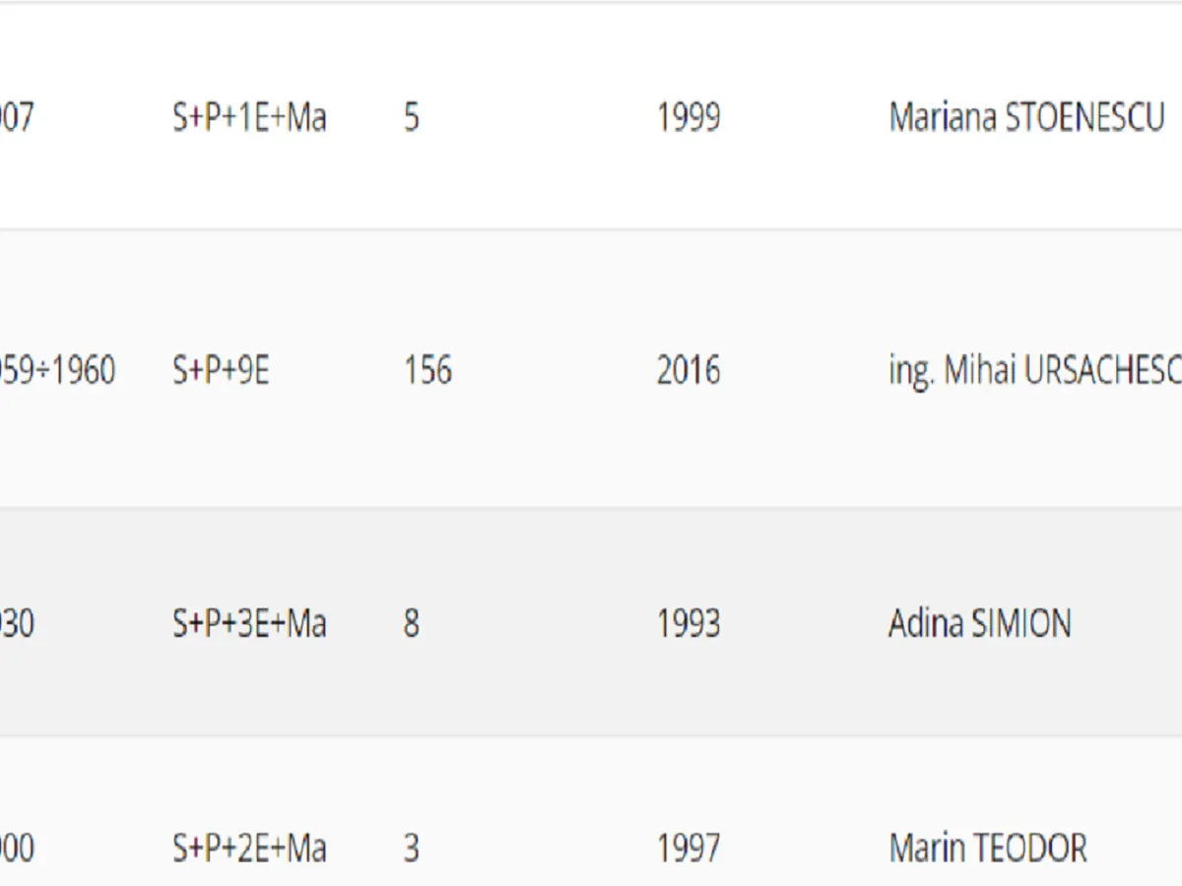The width and height of the screenshot is (1182, 886).
Task: Click the cell ending in ÷1960
Action: click(57, 371)
